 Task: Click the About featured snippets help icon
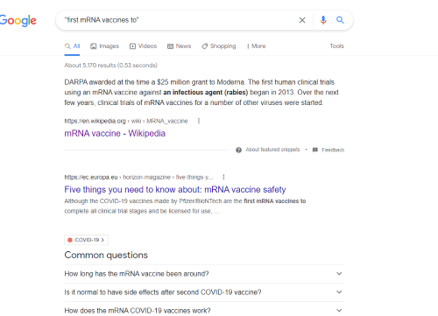coord(238,150)
